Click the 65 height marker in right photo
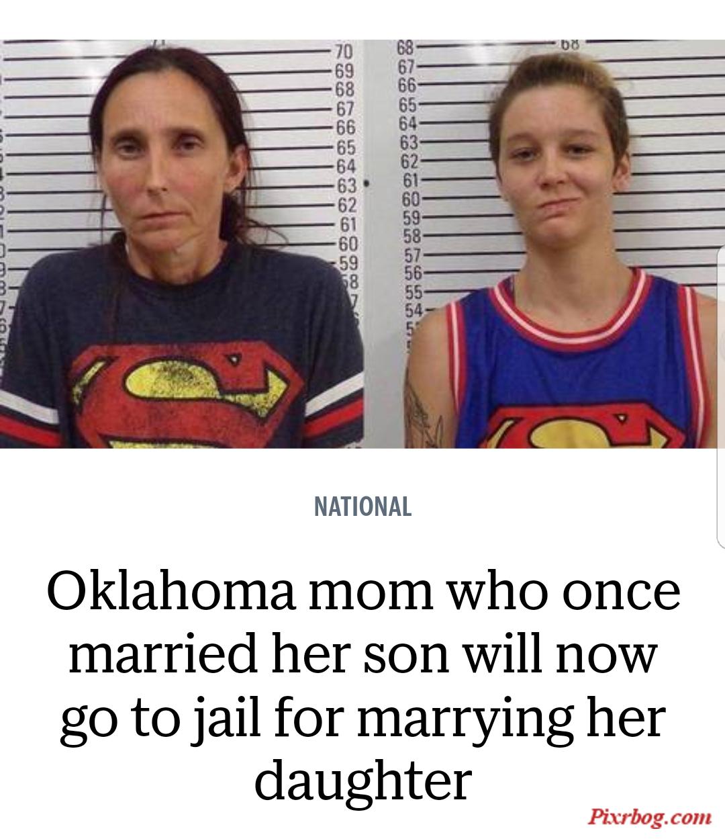This screenshot has width=725, height=839. pos(407,104)
